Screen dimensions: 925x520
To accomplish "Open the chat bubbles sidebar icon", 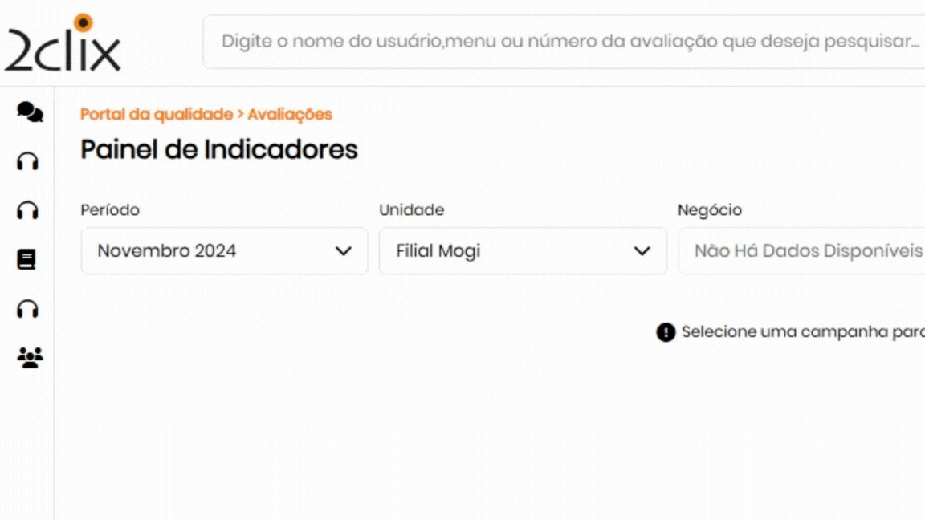I will pos(30,112).
